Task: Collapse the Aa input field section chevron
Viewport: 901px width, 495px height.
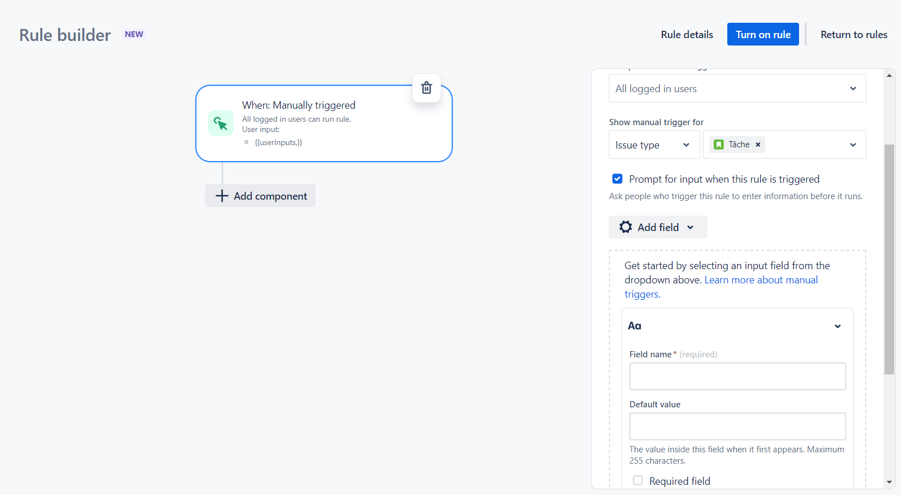Action: coord(838,326)
